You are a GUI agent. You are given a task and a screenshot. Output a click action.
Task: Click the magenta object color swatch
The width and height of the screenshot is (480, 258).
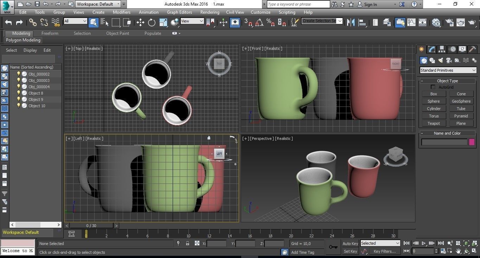click(x=472, y=142)
